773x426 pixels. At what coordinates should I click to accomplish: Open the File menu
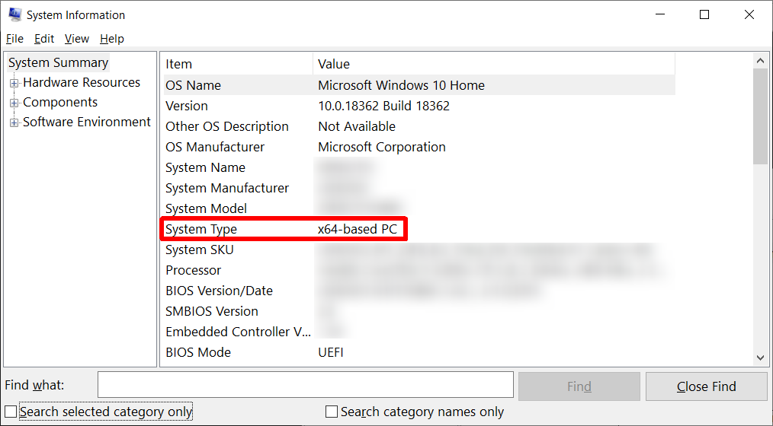click(14, 39)
